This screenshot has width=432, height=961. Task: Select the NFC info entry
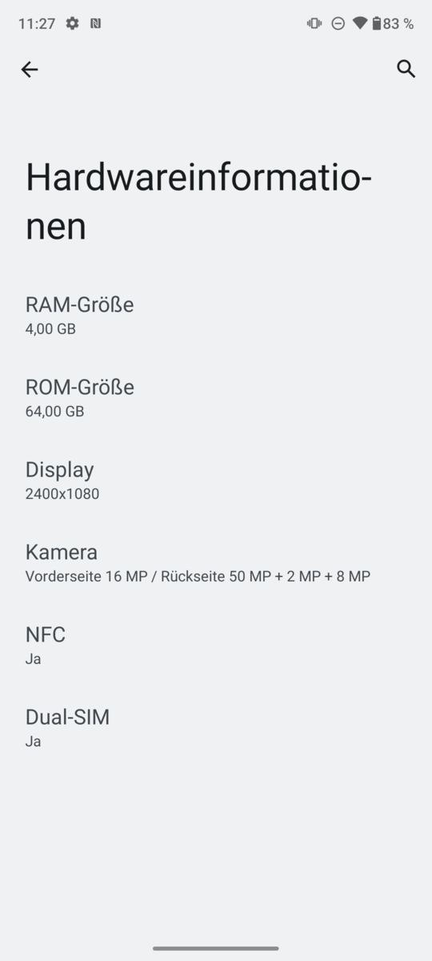tap(216, 645)
